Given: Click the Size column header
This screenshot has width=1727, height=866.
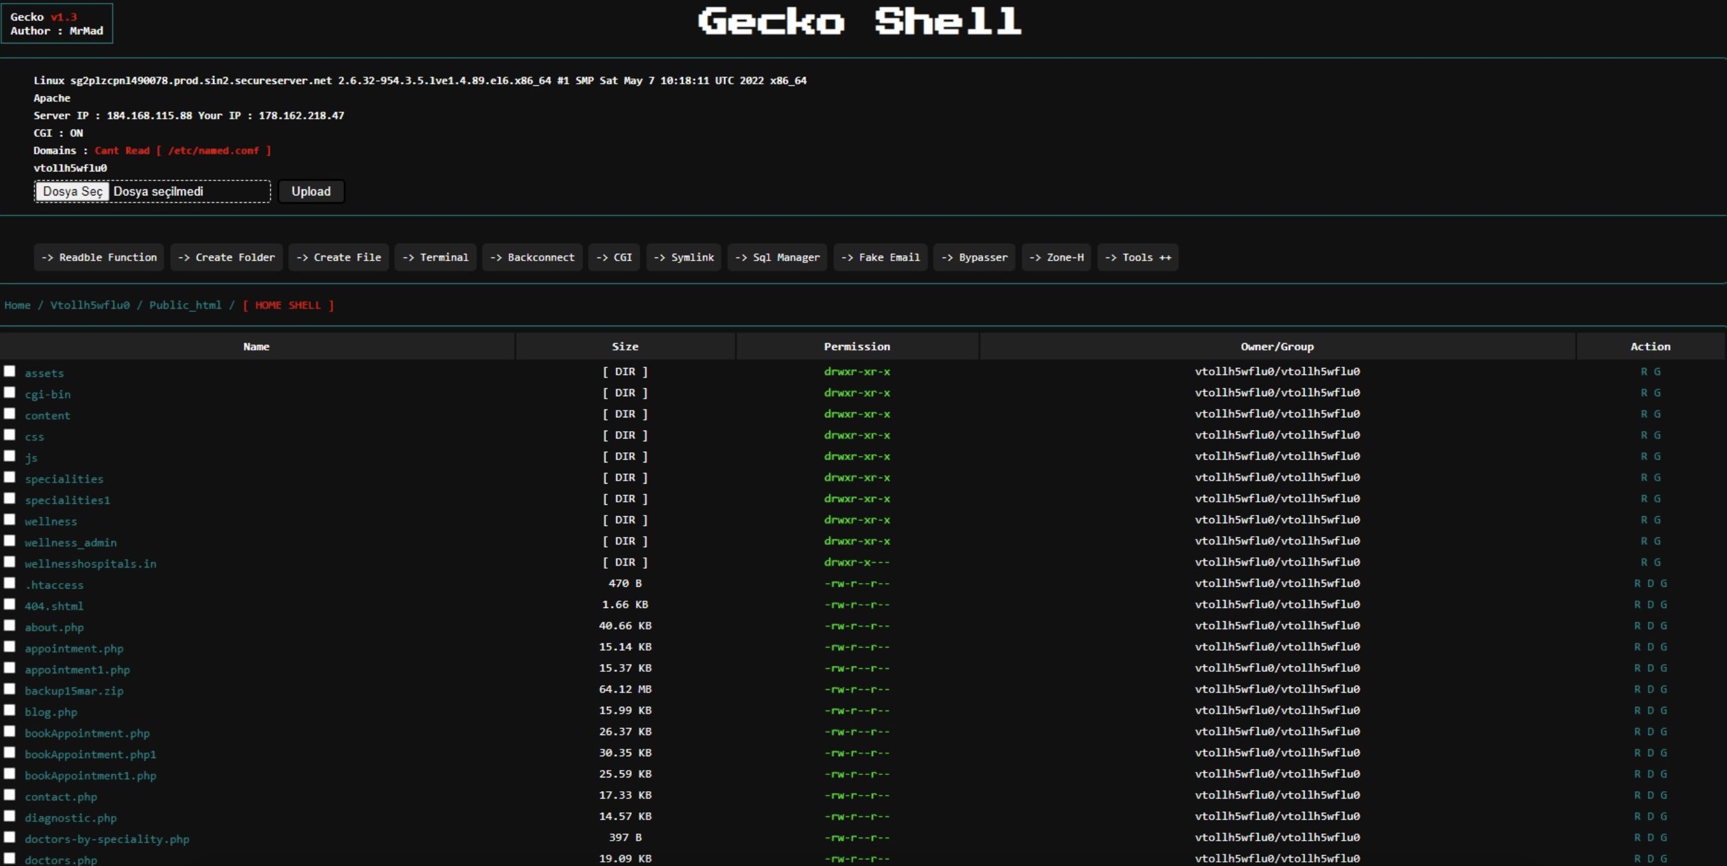Looking at the screenshot, I should click(x=625, y=346).
